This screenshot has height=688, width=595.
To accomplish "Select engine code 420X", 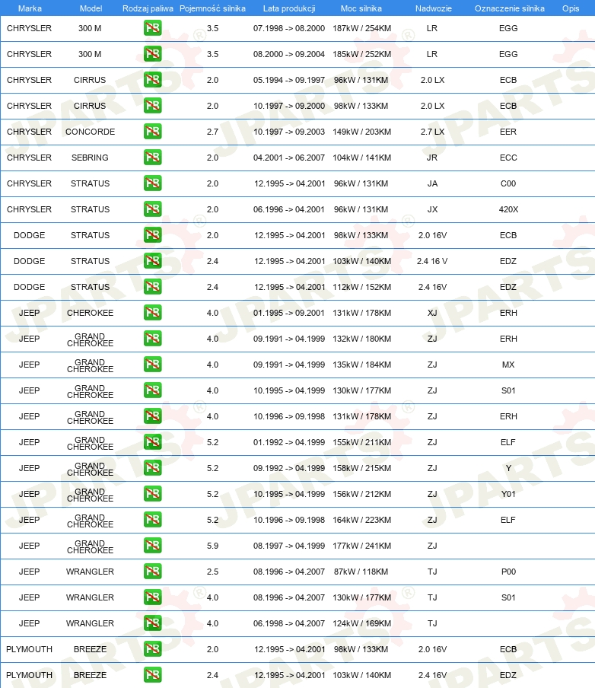I will pos(508,209).
